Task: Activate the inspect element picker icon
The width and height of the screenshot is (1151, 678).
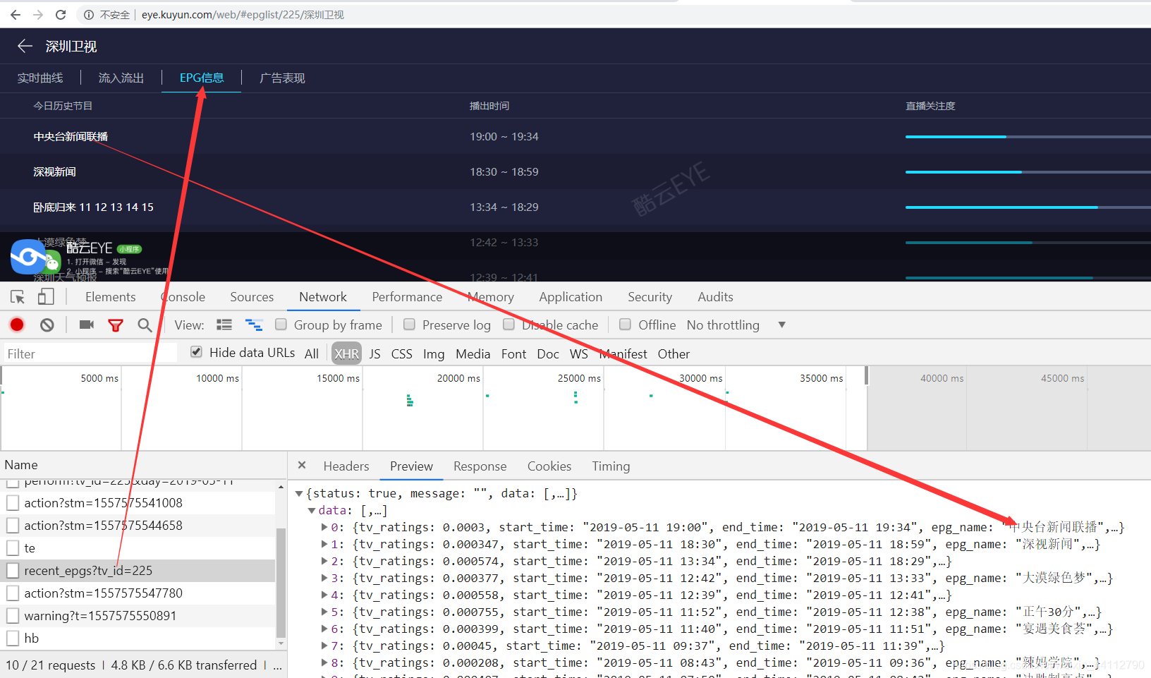Action: pyautogui.click(x=18, y=297)
